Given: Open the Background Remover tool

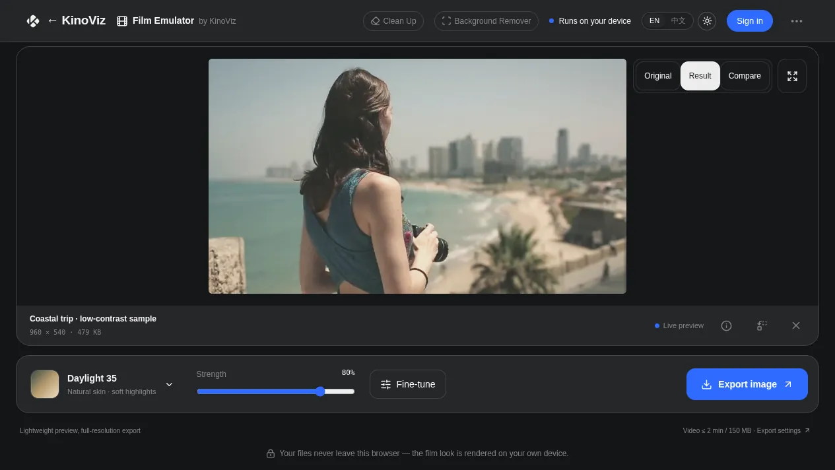Looking at the screenshot, I should 486,21.
